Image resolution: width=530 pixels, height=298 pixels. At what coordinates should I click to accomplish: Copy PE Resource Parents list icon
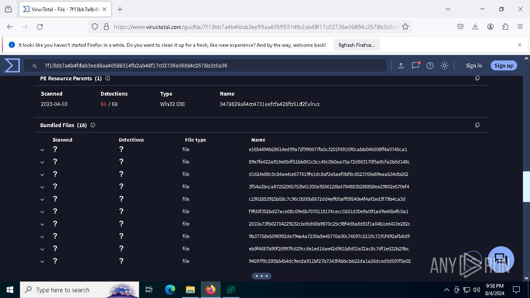click(477, 78)
